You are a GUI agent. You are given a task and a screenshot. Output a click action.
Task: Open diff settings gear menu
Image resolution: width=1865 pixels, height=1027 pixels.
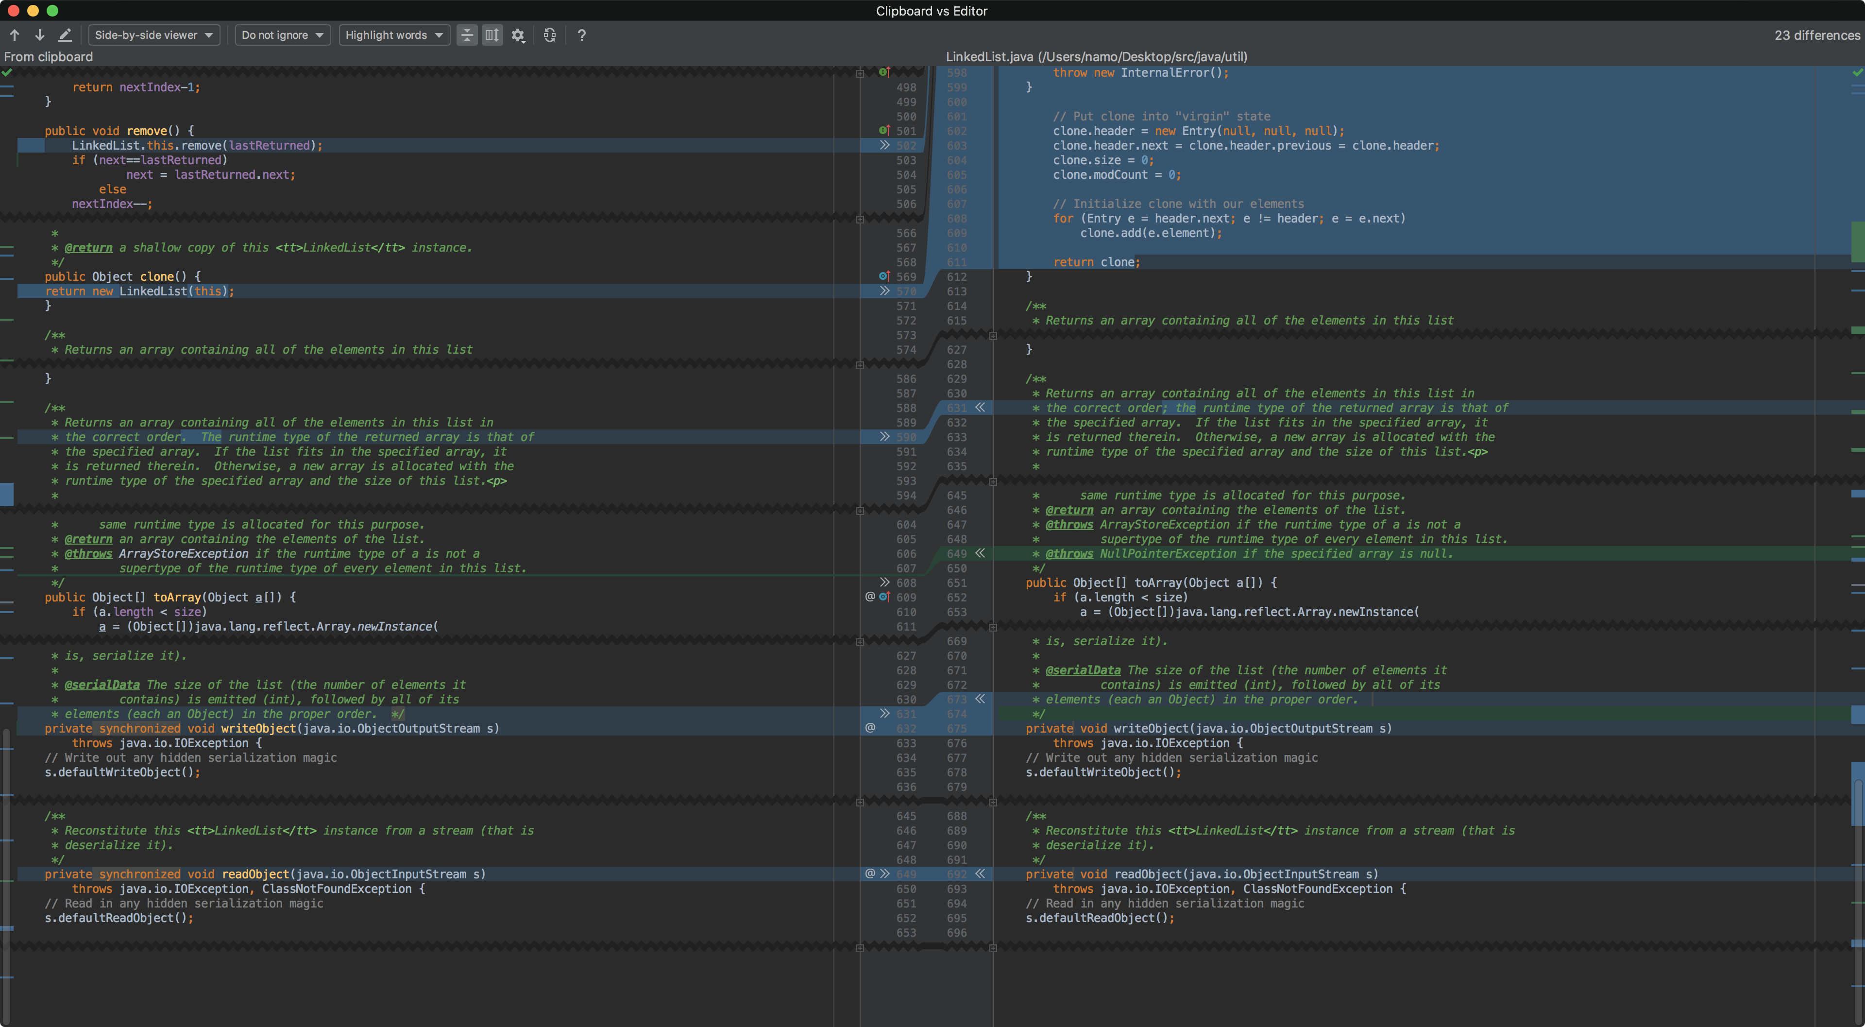pos(518,35)
